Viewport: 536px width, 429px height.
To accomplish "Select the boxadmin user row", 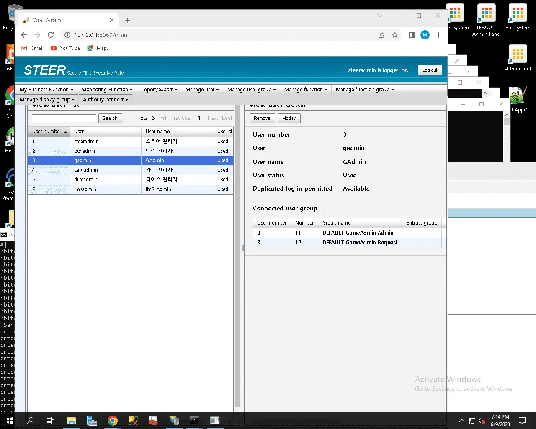I will tap(131, 151).
